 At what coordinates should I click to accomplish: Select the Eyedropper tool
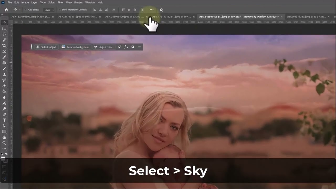(x=4, y=57)
